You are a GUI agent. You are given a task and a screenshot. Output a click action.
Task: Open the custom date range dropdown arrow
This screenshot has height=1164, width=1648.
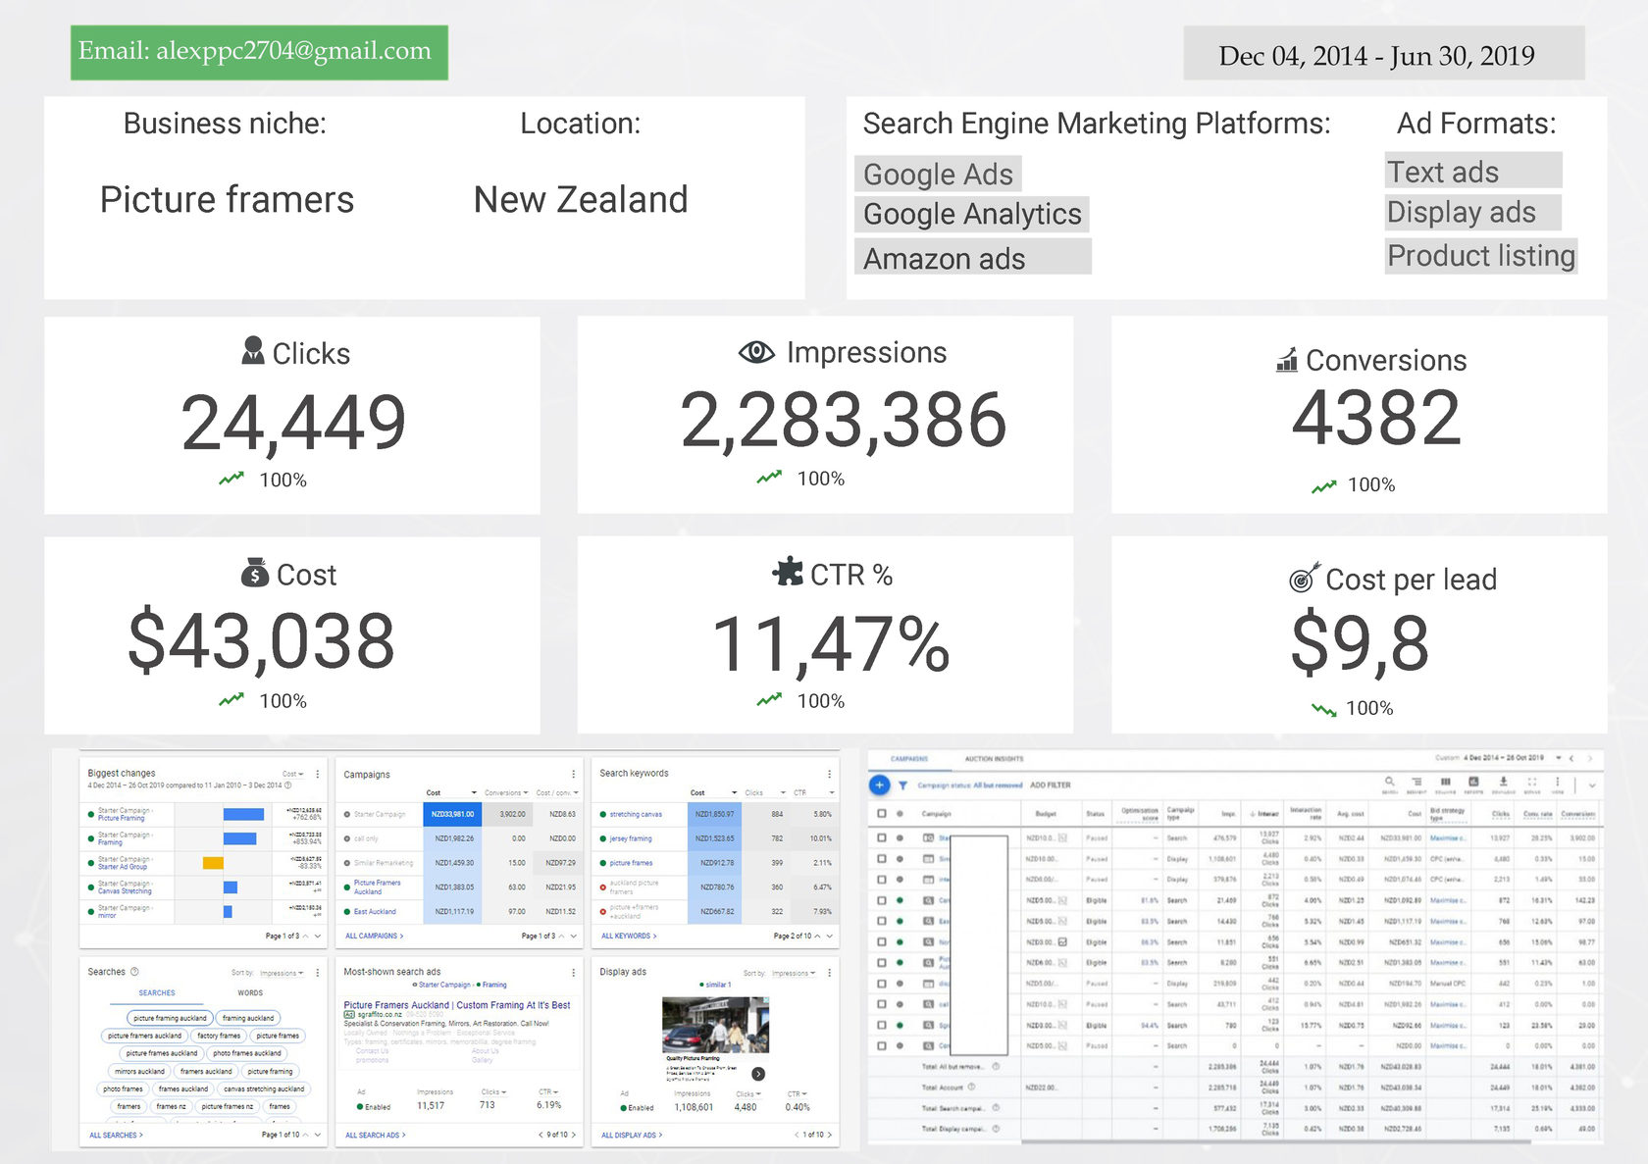1558,758
